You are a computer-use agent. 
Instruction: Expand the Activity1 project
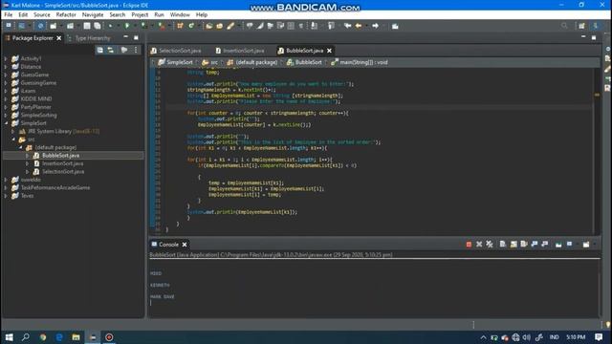click(6, 58)
